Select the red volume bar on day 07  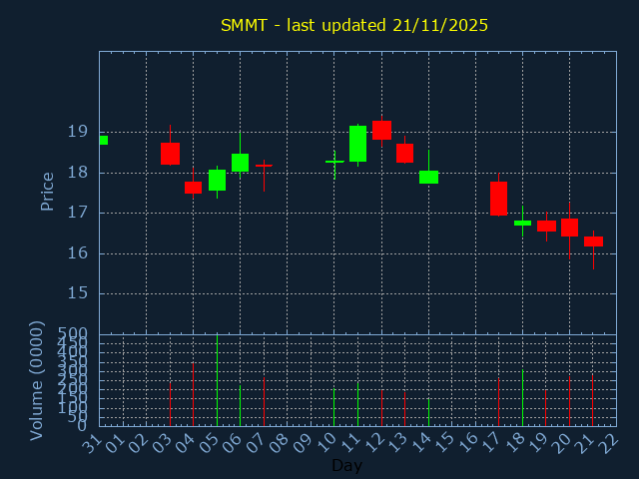pyautogui.click(x=264, y=401)
